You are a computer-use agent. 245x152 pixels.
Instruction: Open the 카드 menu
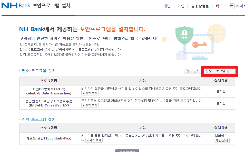219,6
